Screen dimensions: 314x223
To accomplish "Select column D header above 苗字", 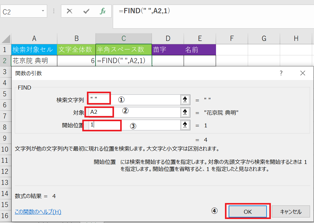I will pyautogui.click(x=168, y=38).
